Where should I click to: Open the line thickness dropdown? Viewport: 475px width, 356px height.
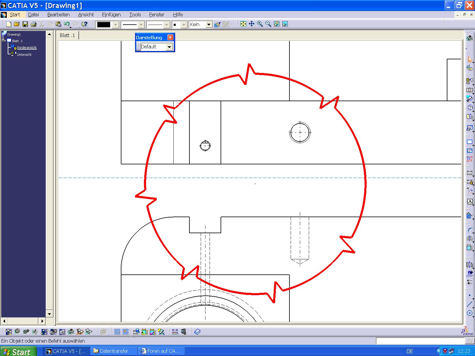(141, 25)
